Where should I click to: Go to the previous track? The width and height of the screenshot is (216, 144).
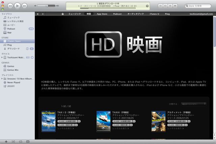tap(10, 6)
